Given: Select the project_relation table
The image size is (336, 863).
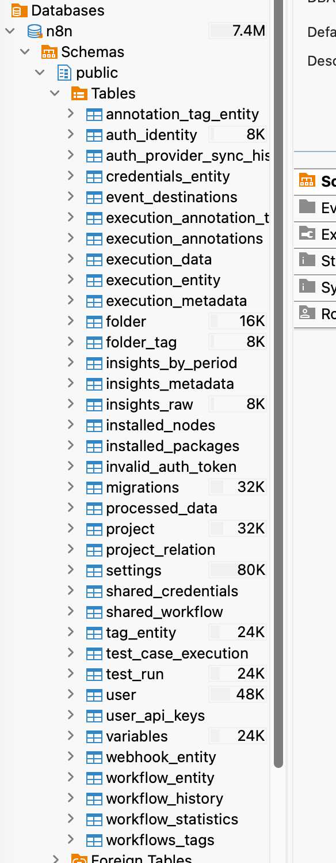Looking at the screenshot, I should [161, 550].
